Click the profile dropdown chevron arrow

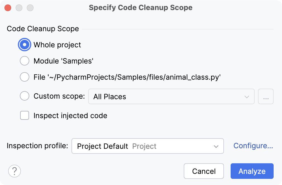coord(217,146)
